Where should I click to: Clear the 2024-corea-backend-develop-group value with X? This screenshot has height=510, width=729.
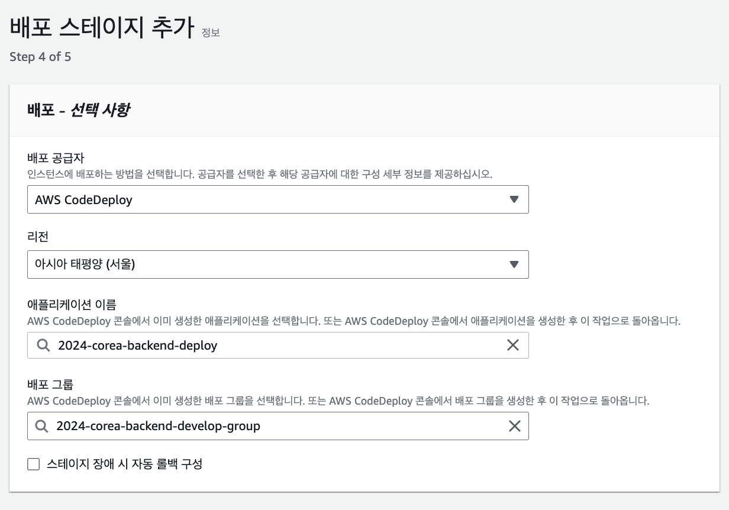(514, 426)
